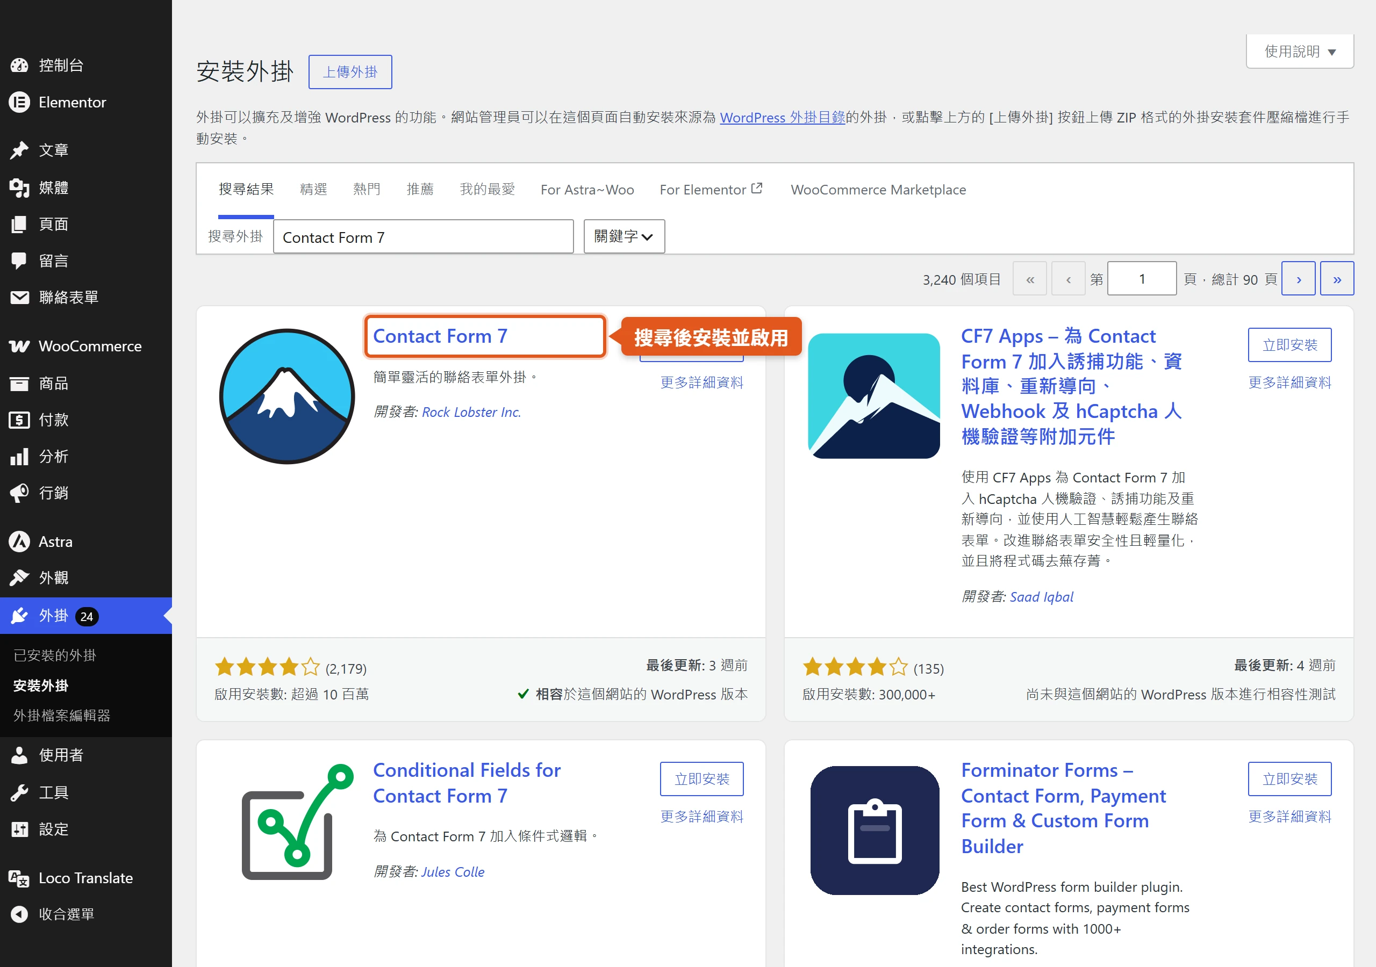Open 文章 posts pin icon
Viewport: 1376px width, 967px height.
[x=19, y=150]
